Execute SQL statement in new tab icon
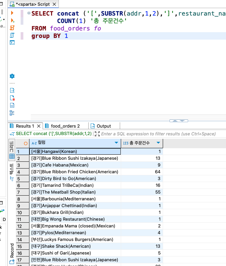The image size is (226, 266). click(13, 21)
